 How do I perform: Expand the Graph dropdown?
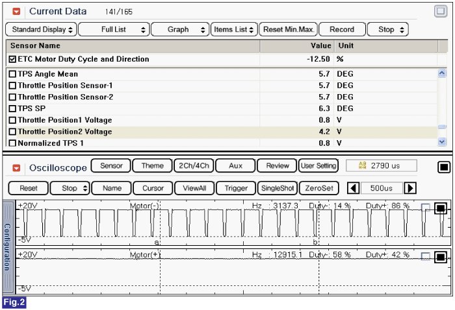(x=181, y=29)
